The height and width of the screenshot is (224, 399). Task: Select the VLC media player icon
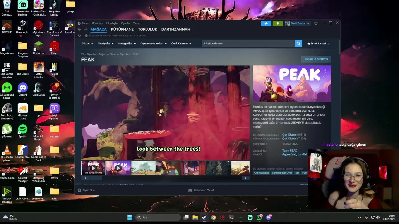[x=7, y=153]
